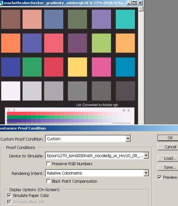
Task: Uncheck Preserve RGB Numbers checkbox
Action: point(48,164)
